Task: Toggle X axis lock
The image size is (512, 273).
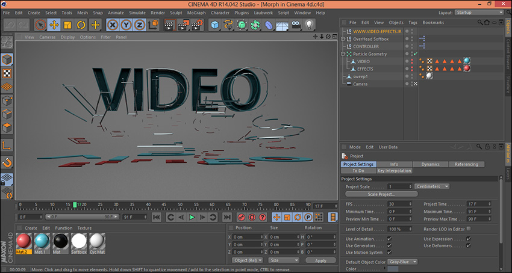Action: 113,25
